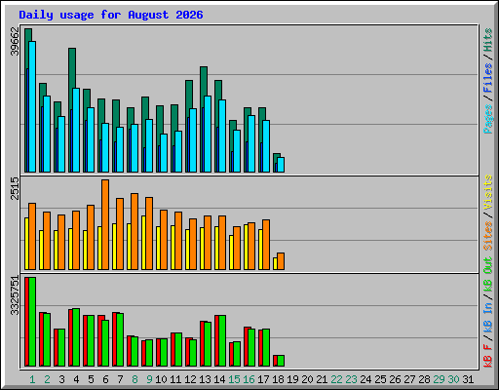
Task: Click day 20 on the date axis
Action: [307, 379]
